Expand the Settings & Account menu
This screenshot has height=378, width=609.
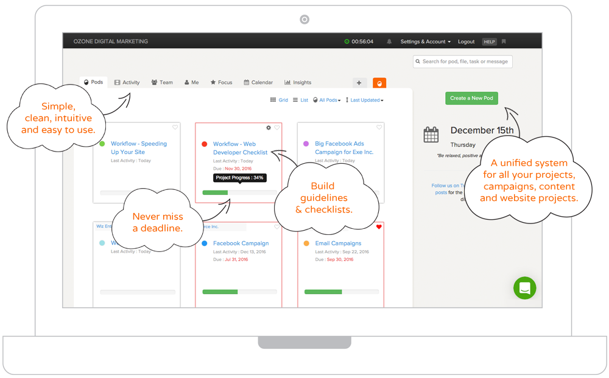(x=424, y=41)
